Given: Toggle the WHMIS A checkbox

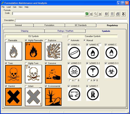Looking at the screenshot, I should (x=69, y=45).
